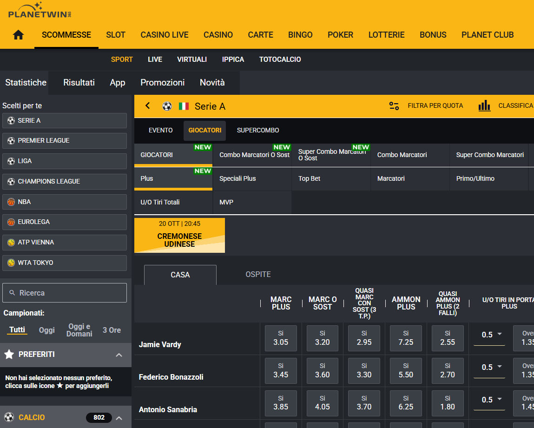Click the home icon in the top navigation
534x428 pixels.
click(19, 35)
